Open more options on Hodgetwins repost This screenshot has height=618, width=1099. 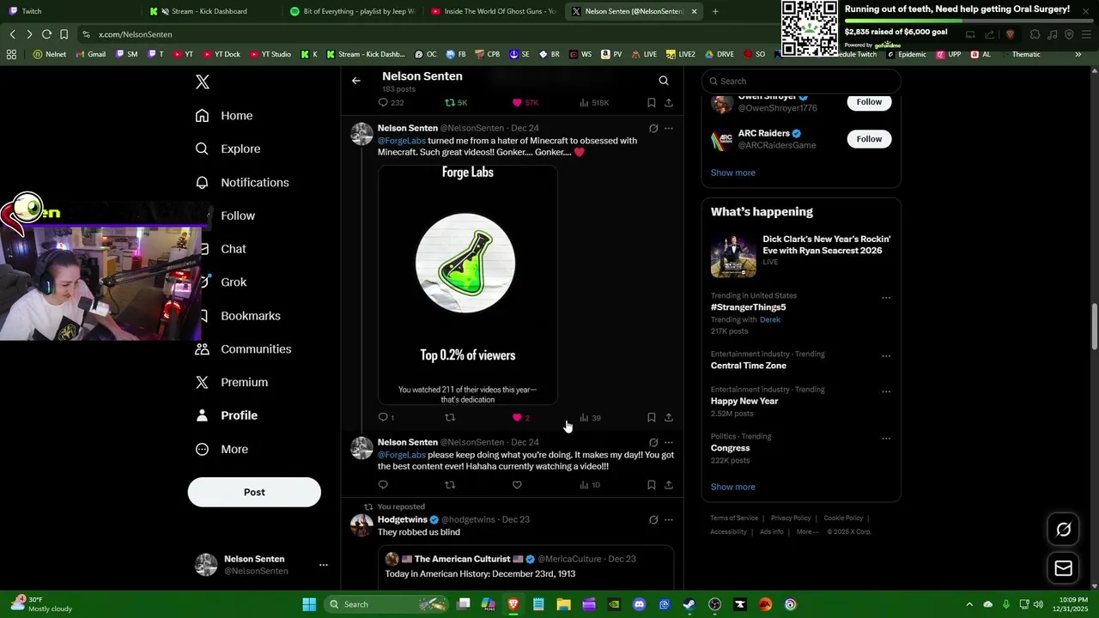(x=669, y=520)
